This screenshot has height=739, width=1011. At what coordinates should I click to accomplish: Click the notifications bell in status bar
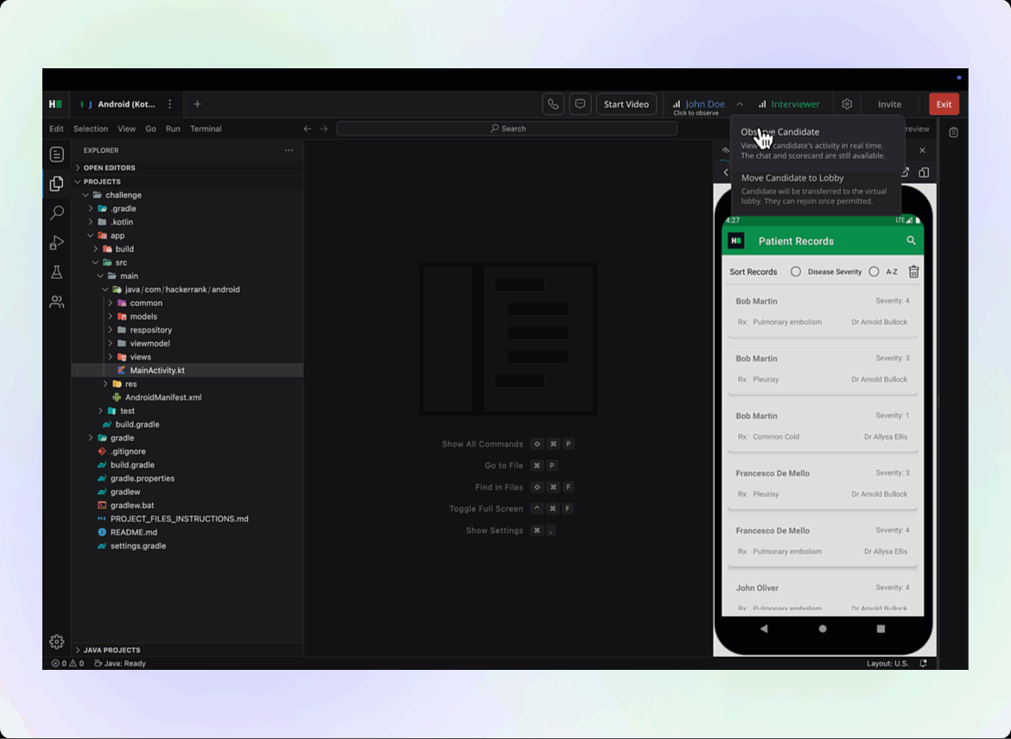[x=924, y=663]
